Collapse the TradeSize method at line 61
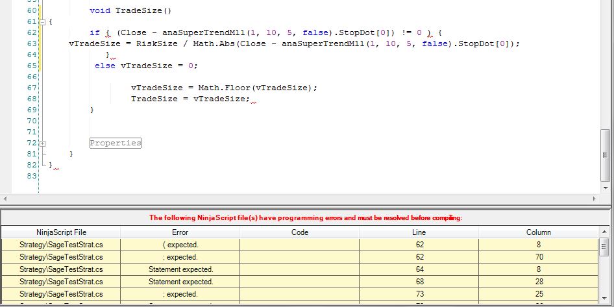 43,22
